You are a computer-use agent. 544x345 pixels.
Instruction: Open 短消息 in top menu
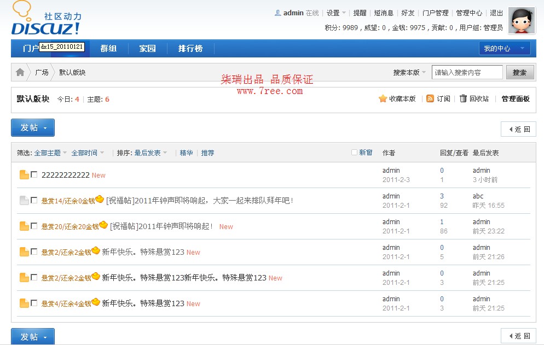pos(384,13)
